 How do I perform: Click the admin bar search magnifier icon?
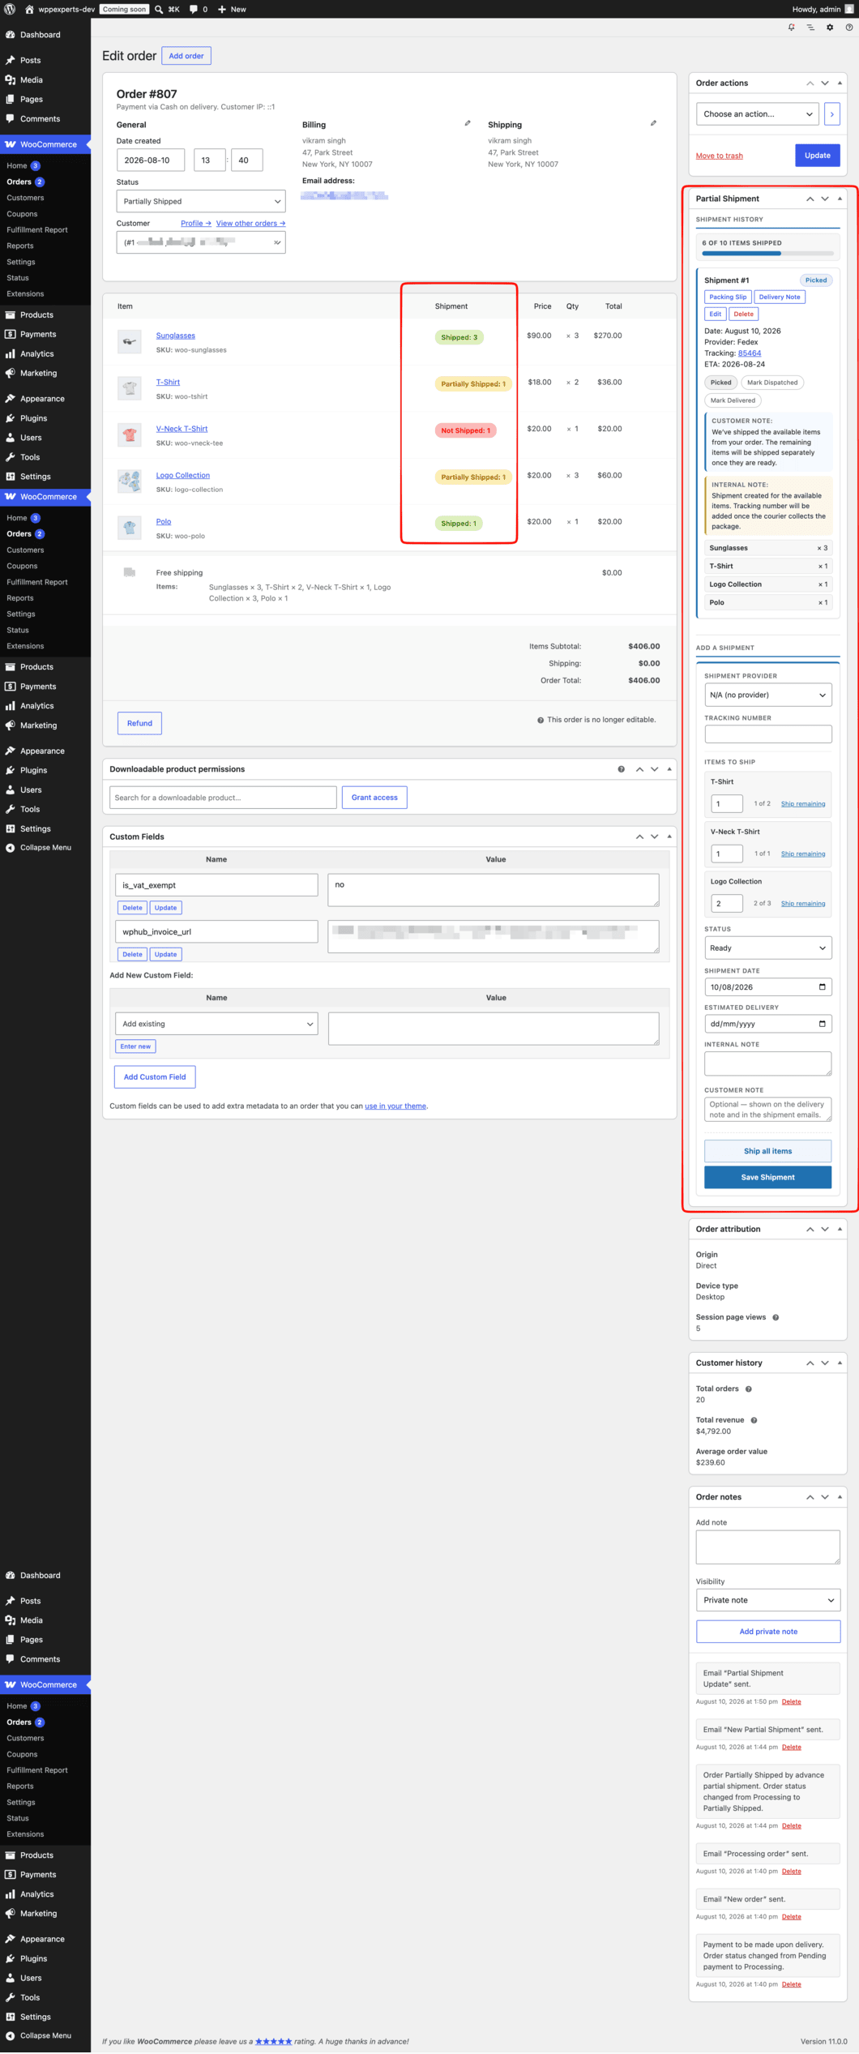pyautogui.click(x=159, y=9)
